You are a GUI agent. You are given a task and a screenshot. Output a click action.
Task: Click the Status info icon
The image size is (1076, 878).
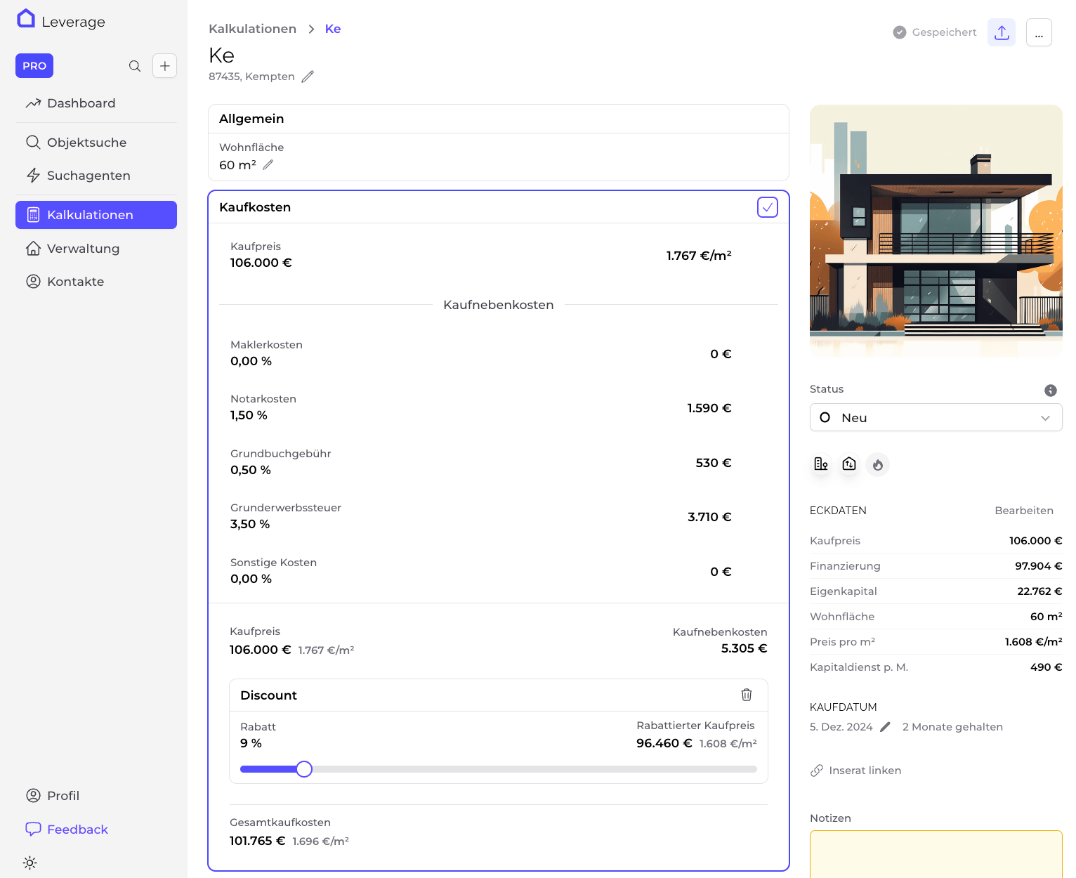1050,391
